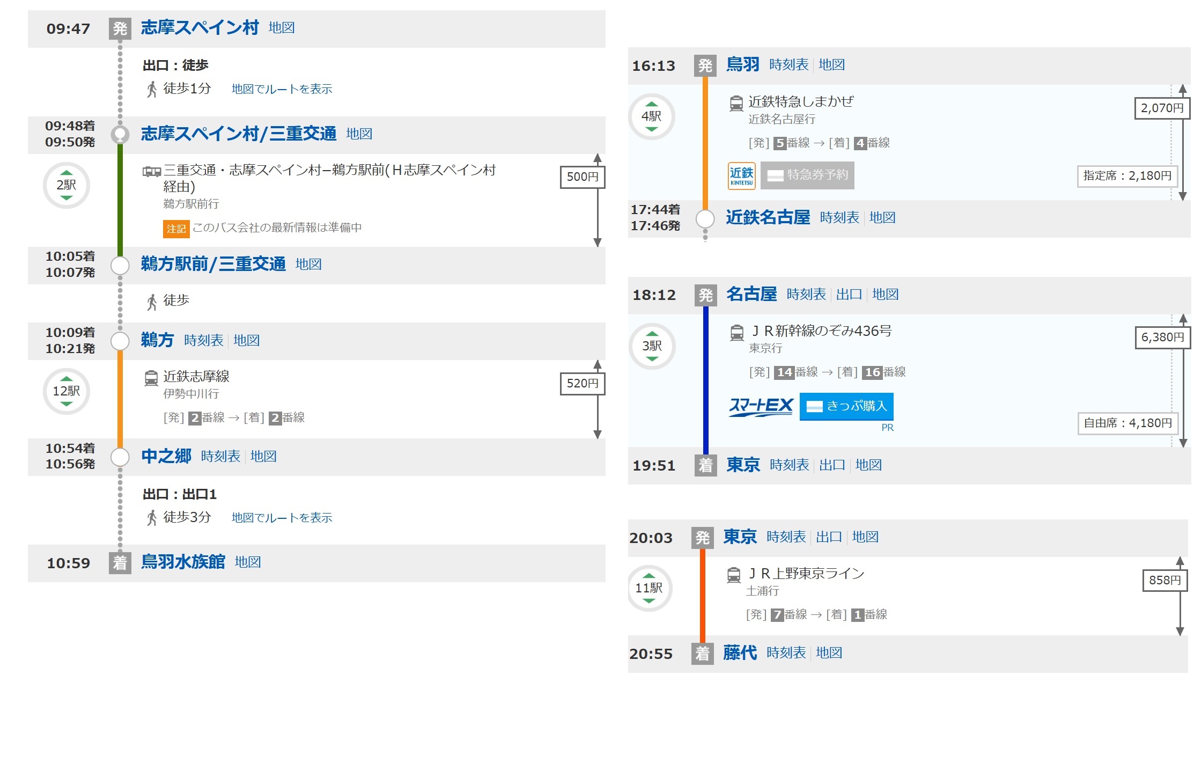This screenshot has width=1194, height=770.
Task: View 時刻表 for 近鉄名古屋 station
Action: (839, 217)
